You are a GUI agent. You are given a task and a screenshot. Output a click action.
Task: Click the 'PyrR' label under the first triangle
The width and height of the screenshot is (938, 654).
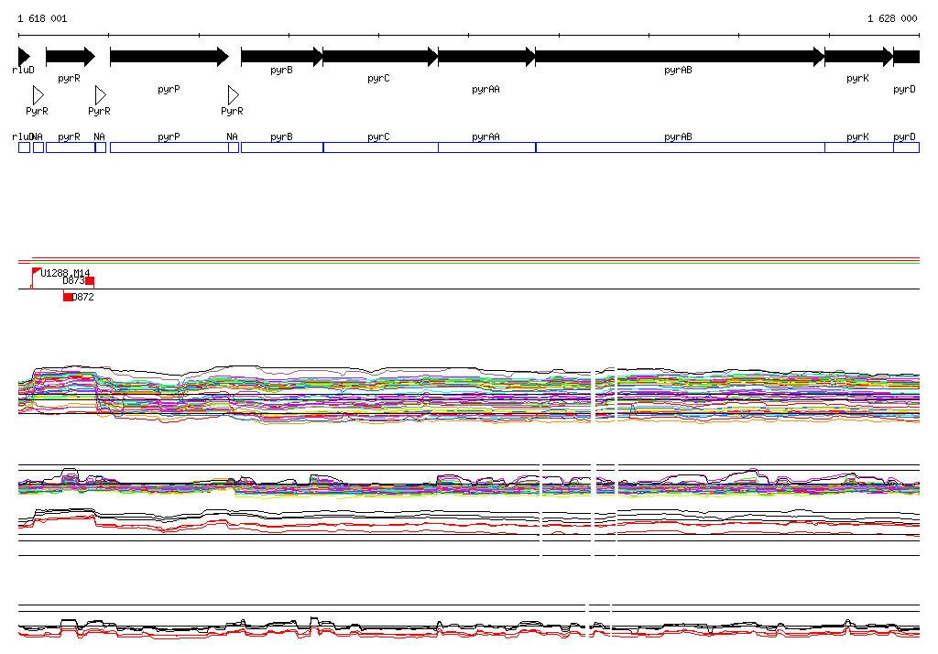click(37, 112)
